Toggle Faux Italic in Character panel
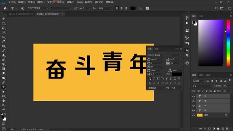Image resolution: width=233 pixels, height=131 pixels. pyautogui.click(x=154, y=79)
